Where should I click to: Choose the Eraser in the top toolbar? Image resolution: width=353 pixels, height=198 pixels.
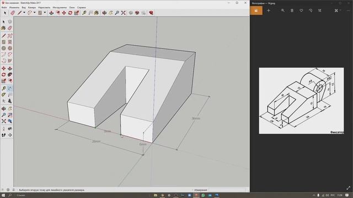coord(13,13)
